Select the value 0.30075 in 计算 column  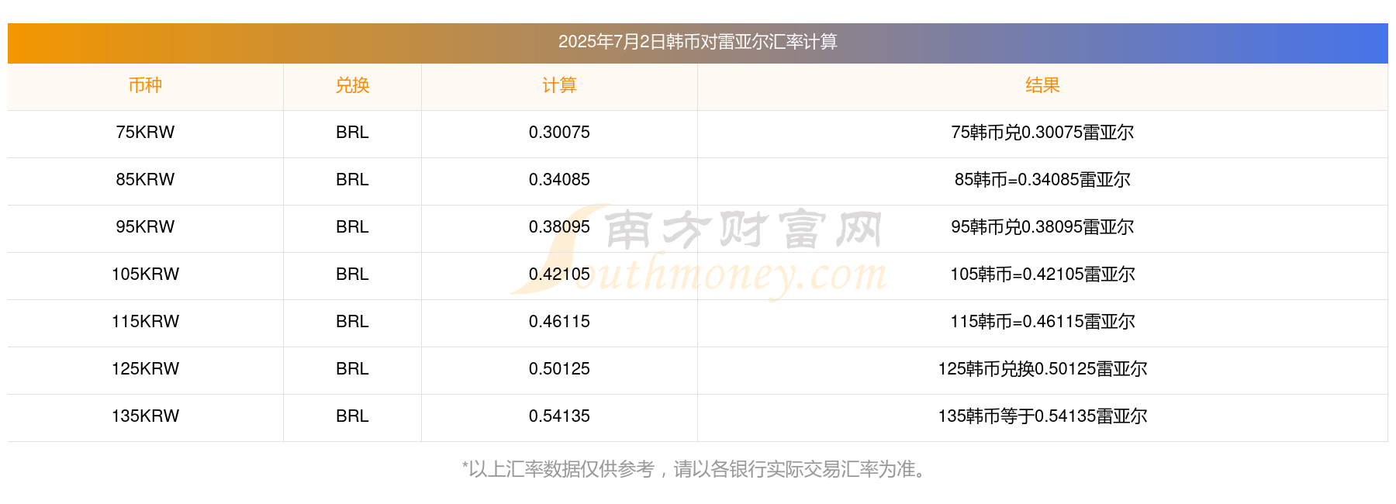559,133
